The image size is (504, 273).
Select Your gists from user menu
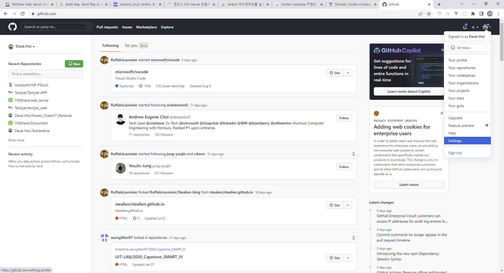tap(467, 106)
